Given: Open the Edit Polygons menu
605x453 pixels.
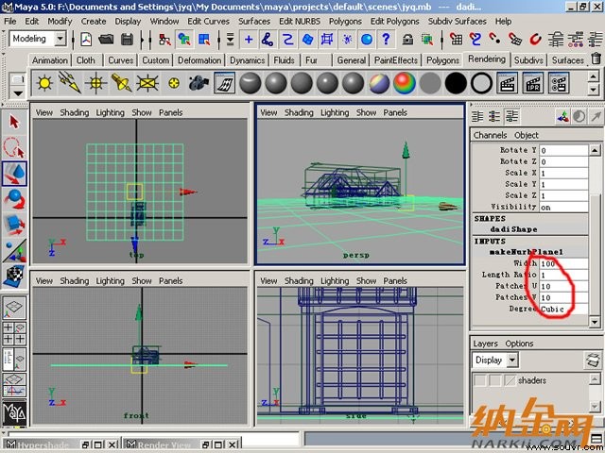Looking at the screenshot, I should click(395, 21).
